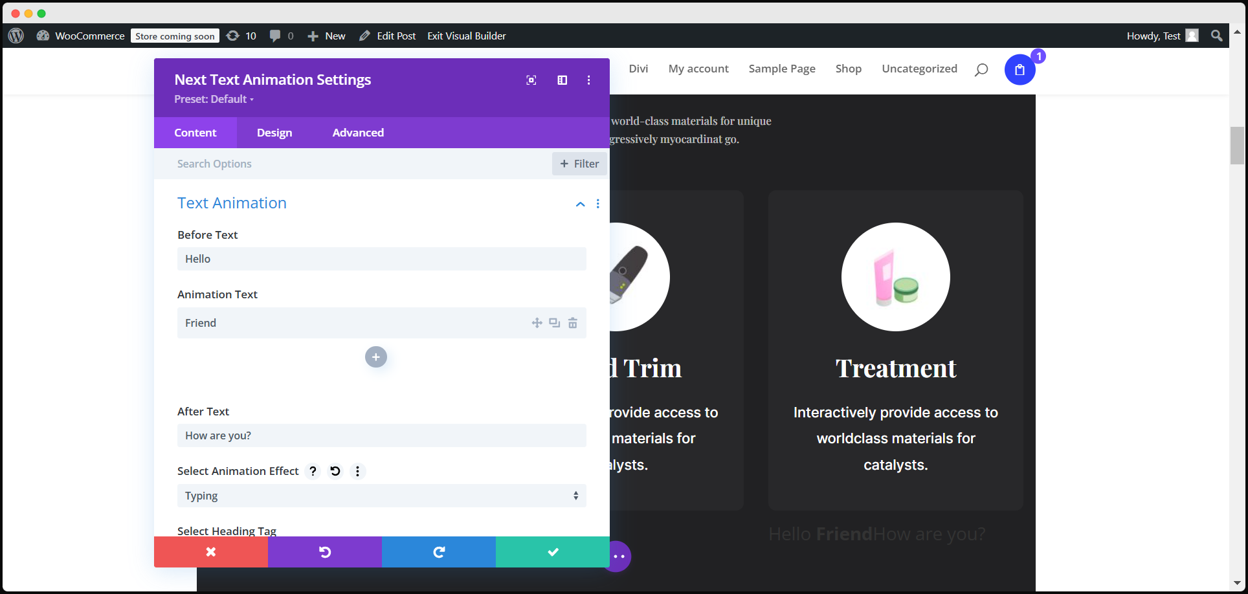Image resolution: width=1248 pixels, height=594 pixels.
Task: Click Edit Post in the admin bar
Action: [x=387, y=36]
